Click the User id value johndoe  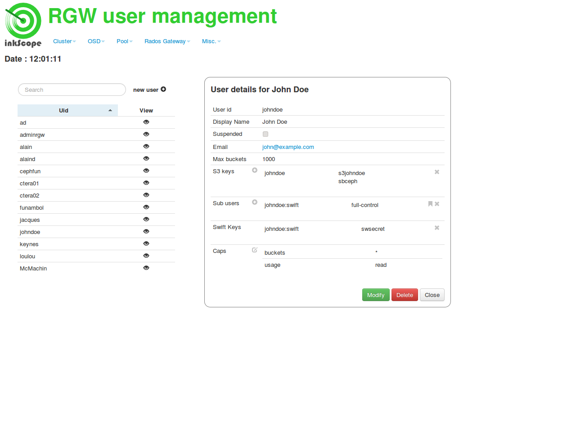pos(272,109)
